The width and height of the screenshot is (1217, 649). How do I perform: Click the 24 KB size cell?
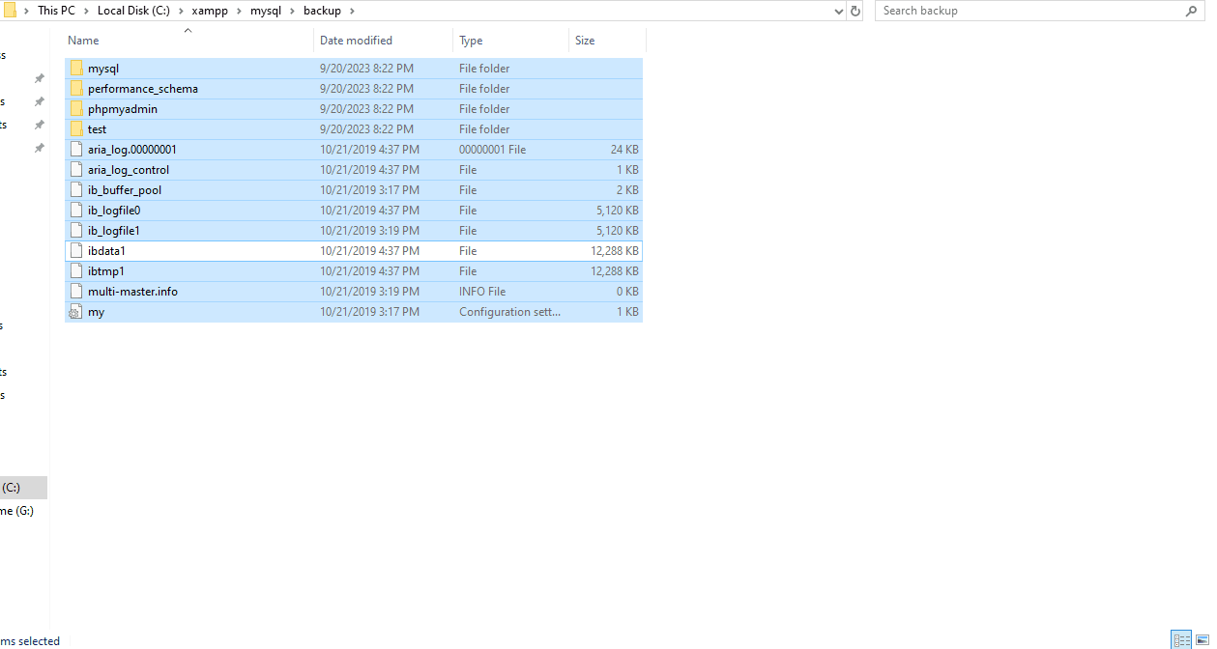tap(624, 150)
